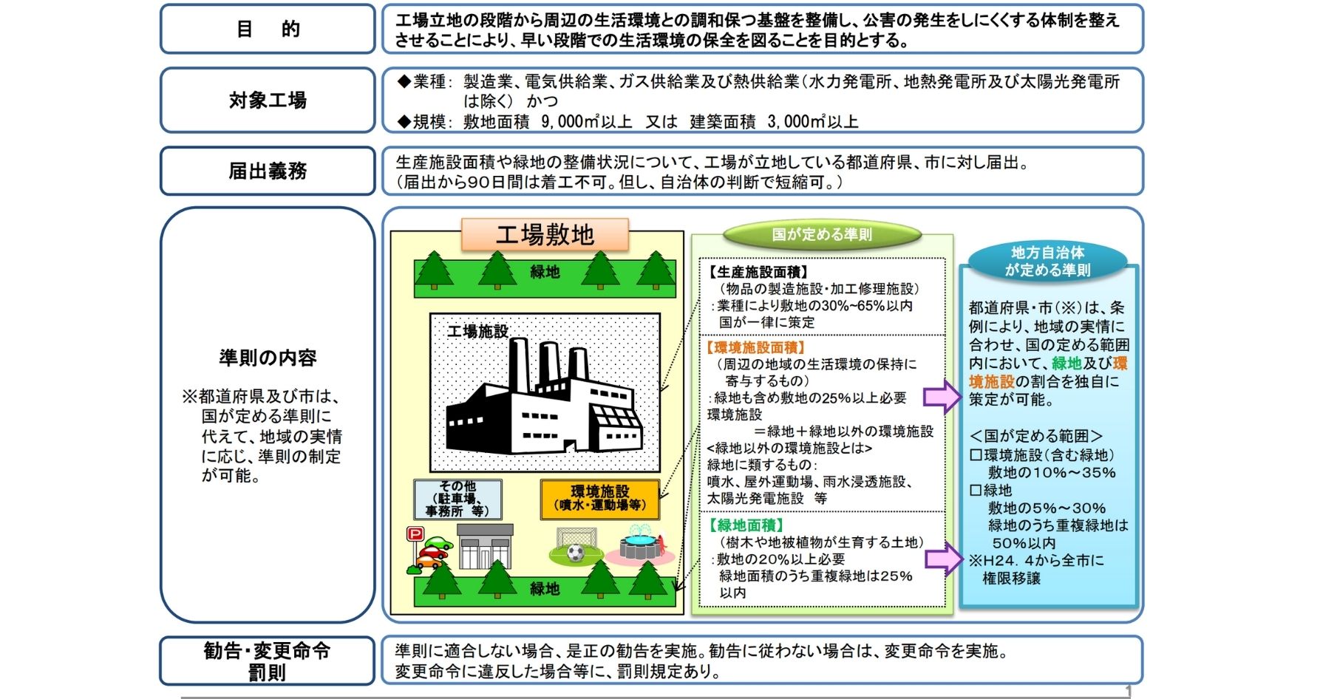1320x699 pixels.
Task: Select the 目的 label box
Action: (x=268, y=29)
